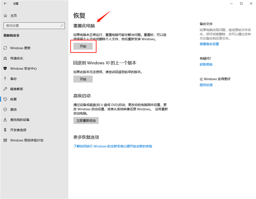
Task: Click the 传递优化 sidebar icon
Action: 5,58
